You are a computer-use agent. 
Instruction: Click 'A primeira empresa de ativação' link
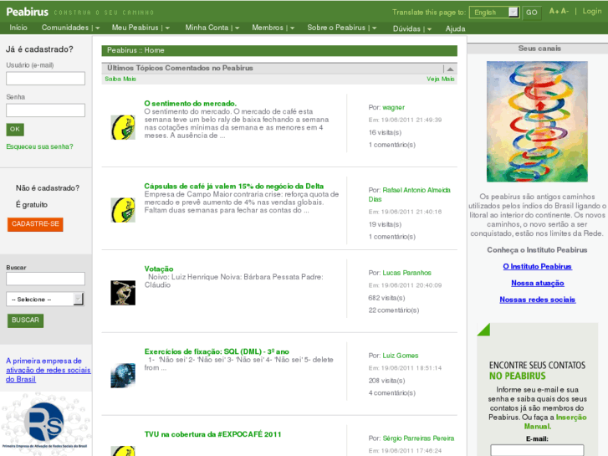[x=48, y=370]
